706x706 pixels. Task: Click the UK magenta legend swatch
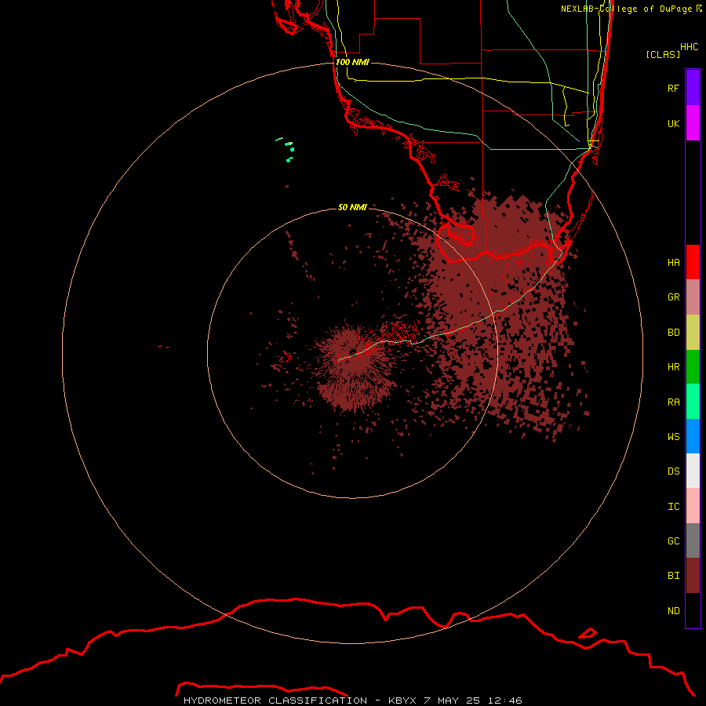[x=693, y=123]
